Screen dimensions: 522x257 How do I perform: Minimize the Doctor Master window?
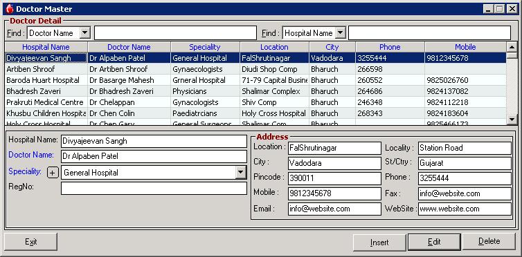coord(488,9)
